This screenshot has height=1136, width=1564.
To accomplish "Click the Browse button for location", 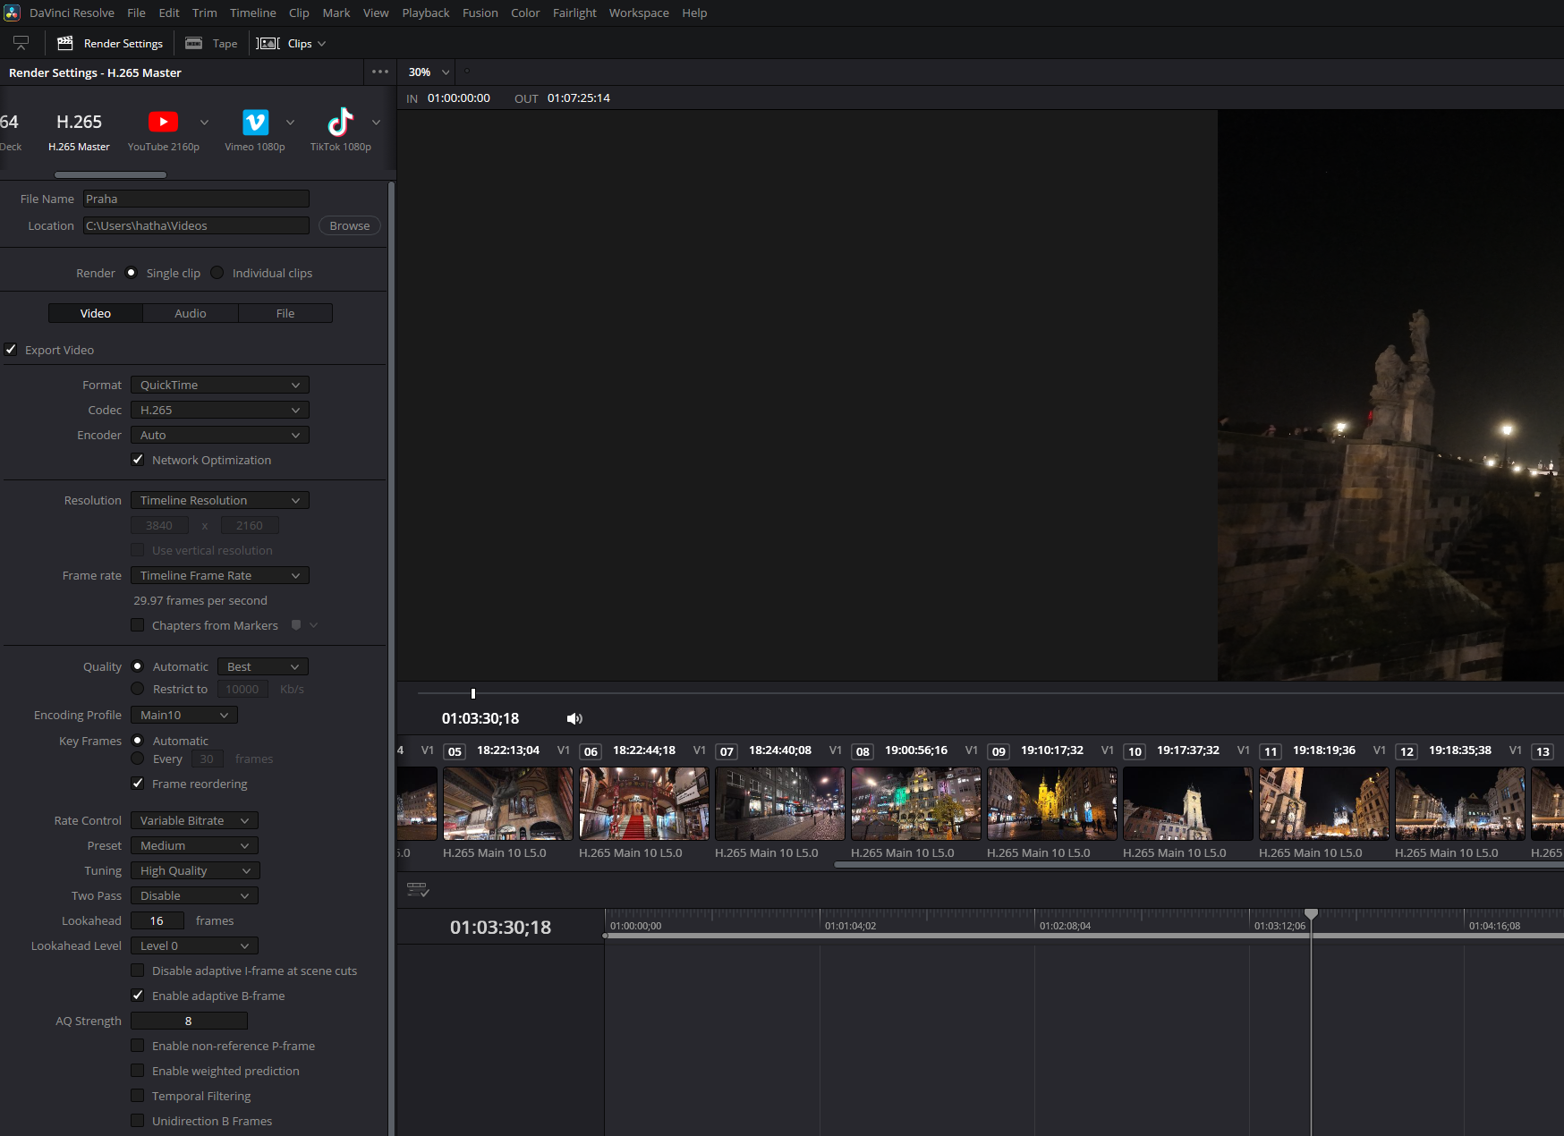I will point(349,225).
